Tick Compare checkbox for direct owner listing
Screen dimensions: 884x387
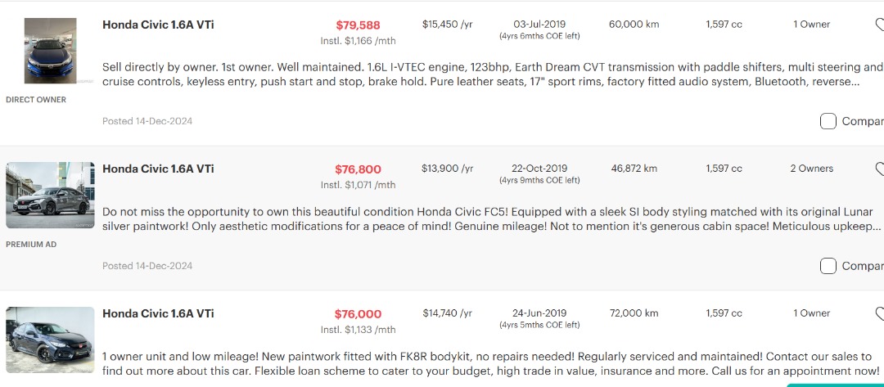pos(828,121)
